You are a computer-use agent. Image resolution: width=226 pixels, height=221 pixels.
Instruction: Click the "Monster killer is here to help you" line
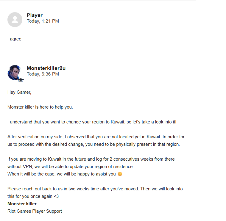(x=40, y=107)
